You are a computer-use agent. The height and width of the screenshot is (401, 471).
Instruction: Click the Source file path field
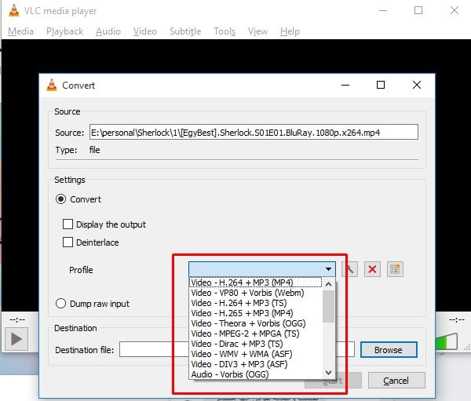pyautogui.click(x=254, y=132)
